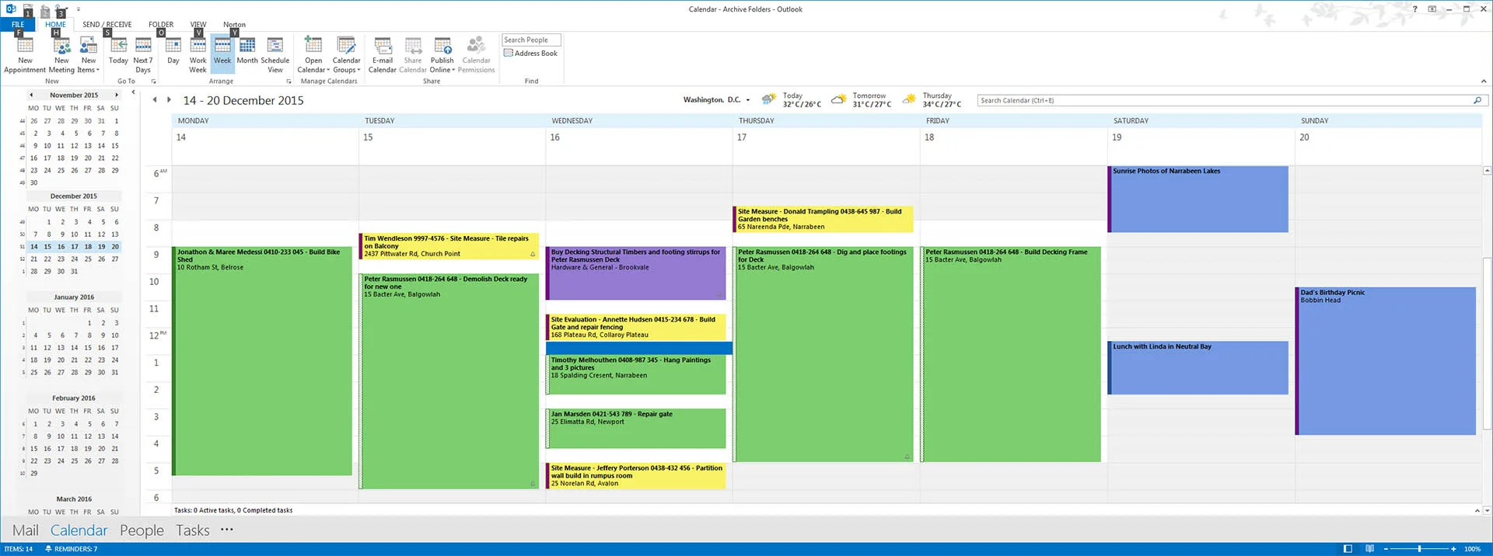Viewport: 1493px width, 556px height.
Task: Go to next month in date navigator
Action: (117, 95)
